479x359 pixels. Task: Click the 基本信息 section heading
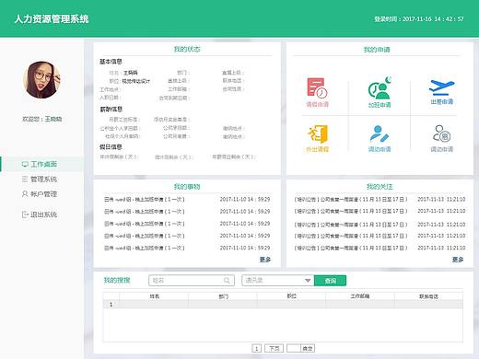click(x=111, y=62)
